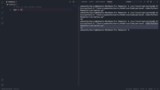Switch to the Output tab
Image resolution: width=160 pixels, height=90 pixels.
tap(91, 2)
